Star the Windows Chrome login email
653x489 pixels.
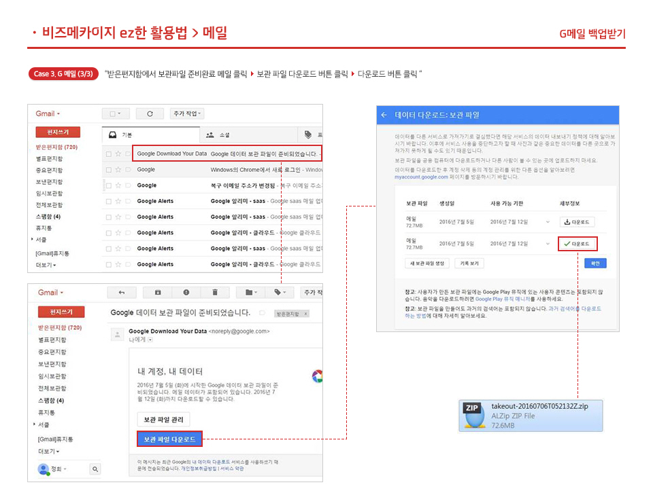[x=118, y=170]
